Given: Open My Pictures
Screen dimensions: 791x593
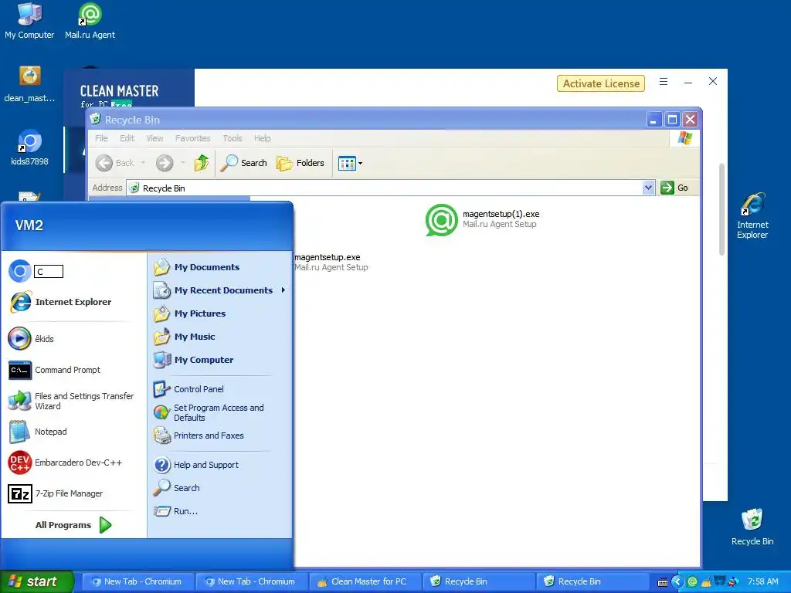Looking at the screenshot, I should tap(190, 313).
